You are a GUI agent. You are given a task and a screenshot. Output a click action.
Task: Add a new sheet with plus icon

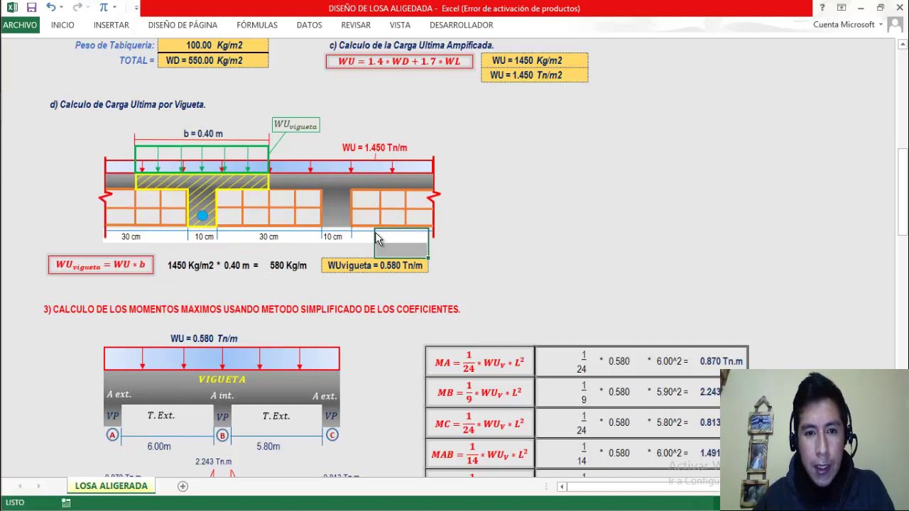pos(183,486)
